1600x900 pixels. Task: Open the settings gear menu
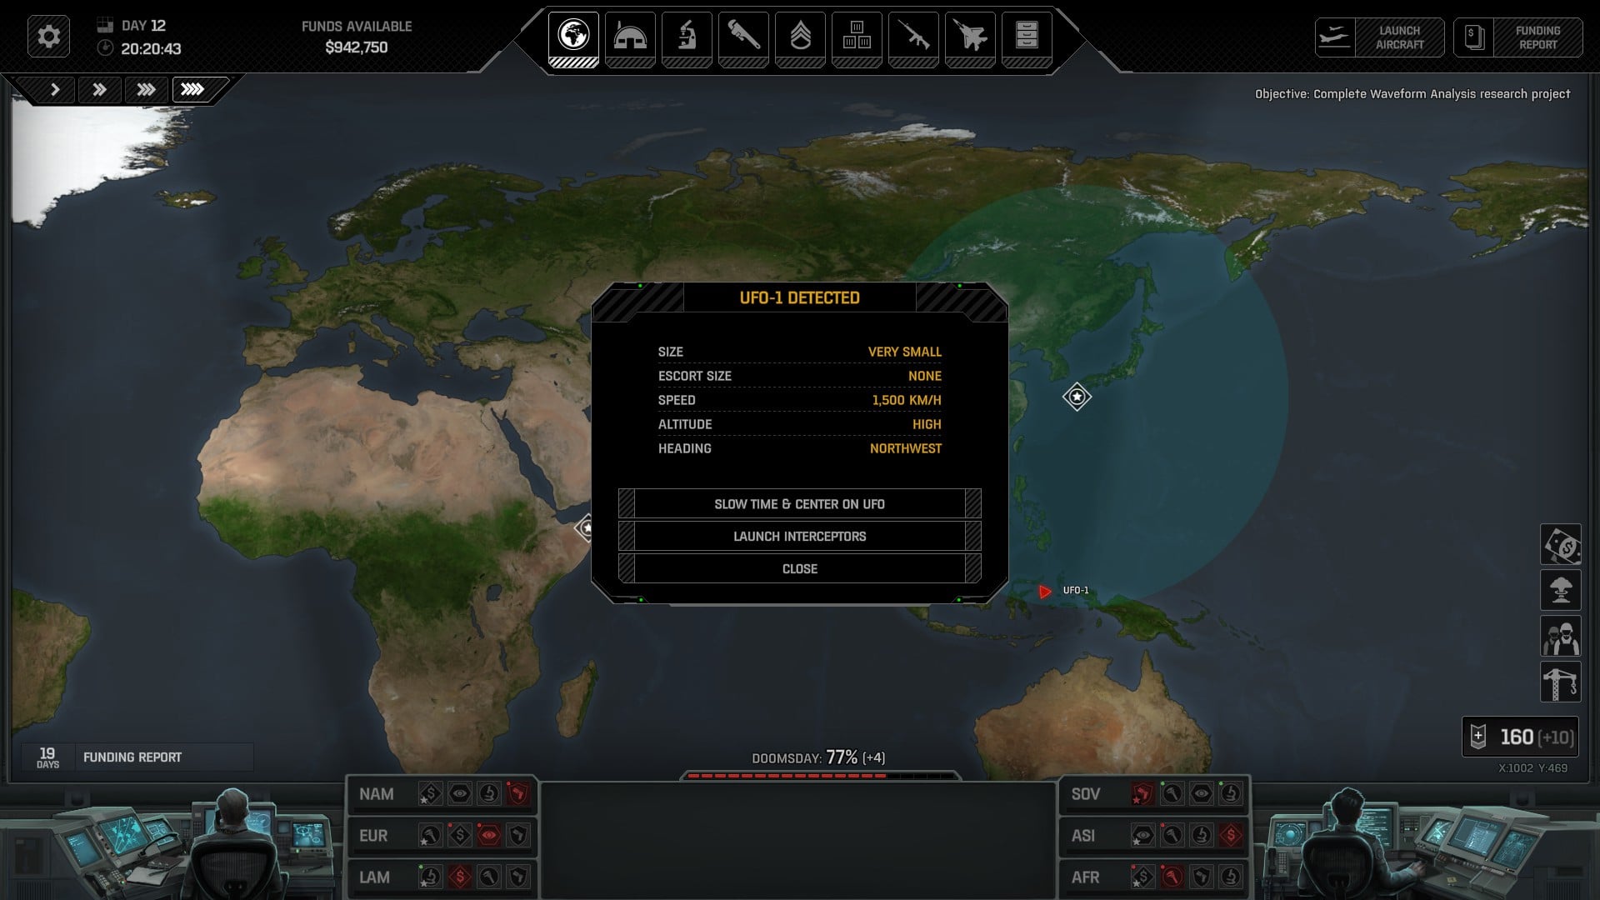click(x=48, y=37)
